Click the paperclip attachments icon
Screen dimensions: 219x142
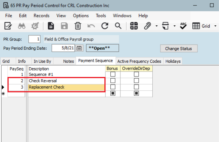click(147, 26)
